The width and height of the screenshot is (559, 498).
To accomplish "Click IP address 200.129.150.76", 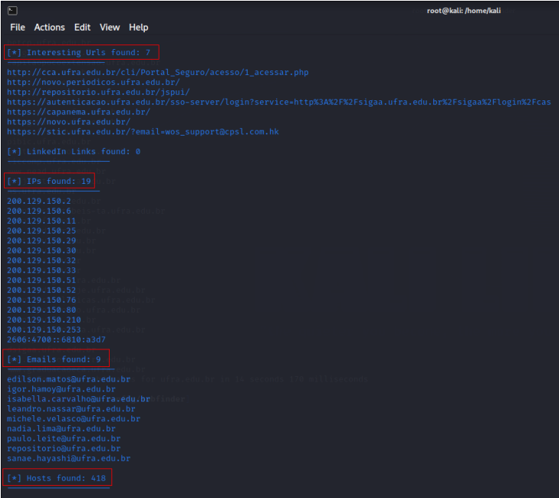I will (41, 300).
